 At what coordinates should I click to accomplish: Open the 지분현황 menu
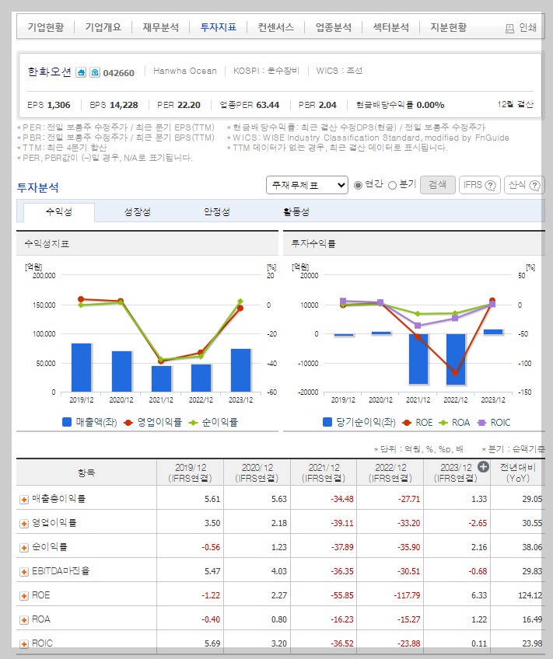pos(449,27)
